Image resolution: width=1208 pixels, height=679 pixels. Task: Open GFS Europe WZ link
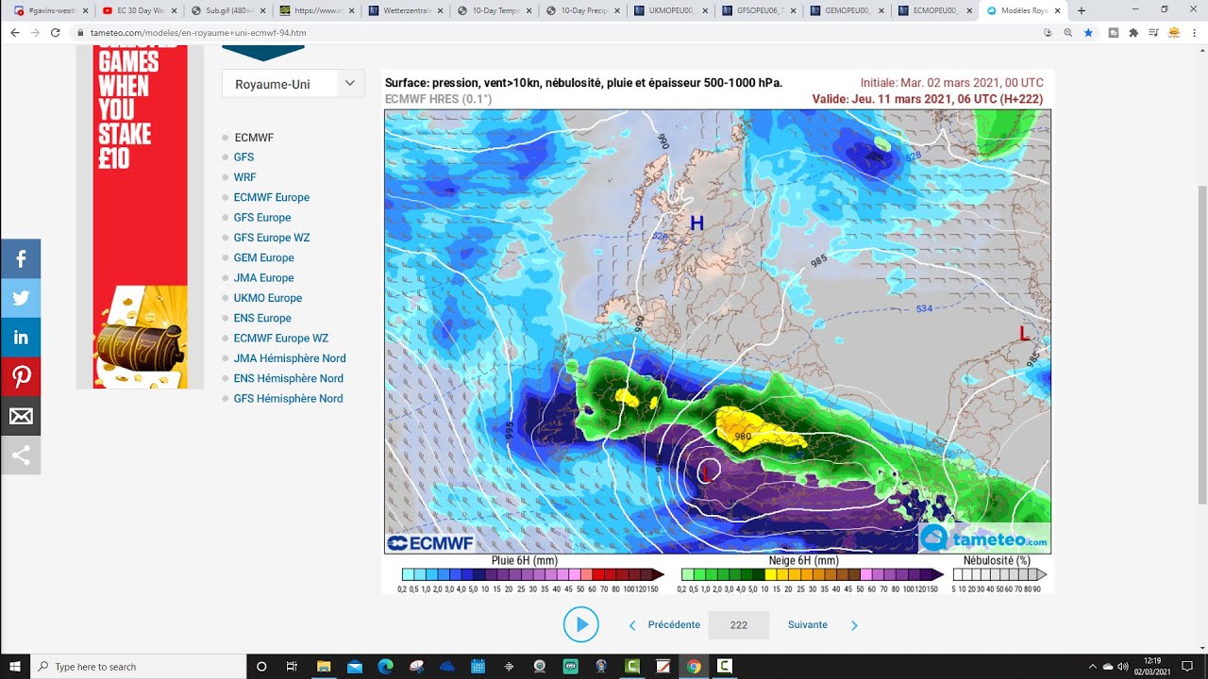click(x=272, y=238)
